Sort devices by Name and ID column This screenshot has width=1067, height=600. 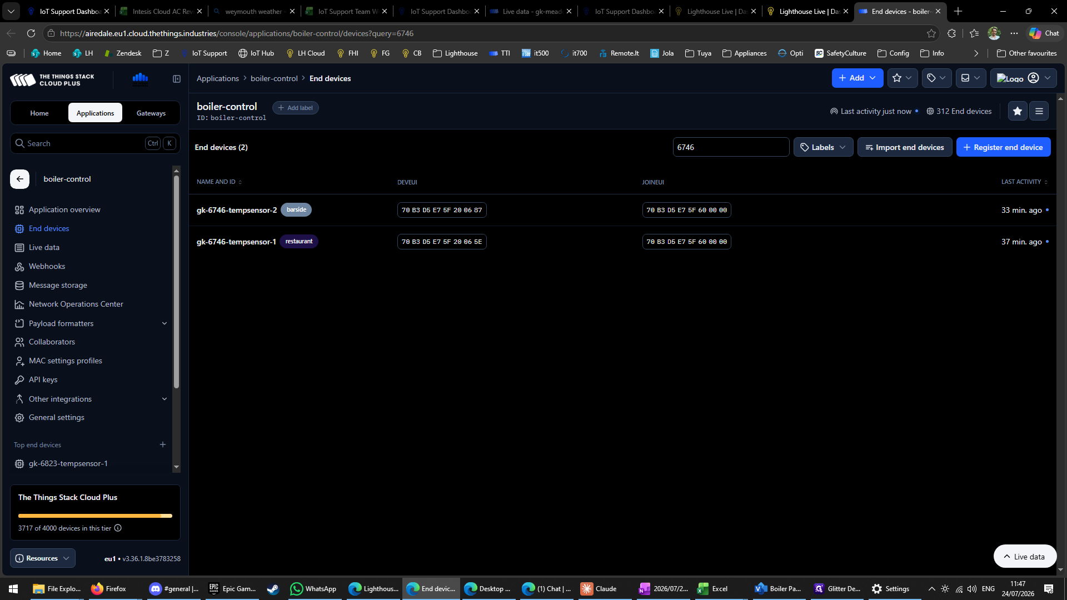[x=219, y=182]
